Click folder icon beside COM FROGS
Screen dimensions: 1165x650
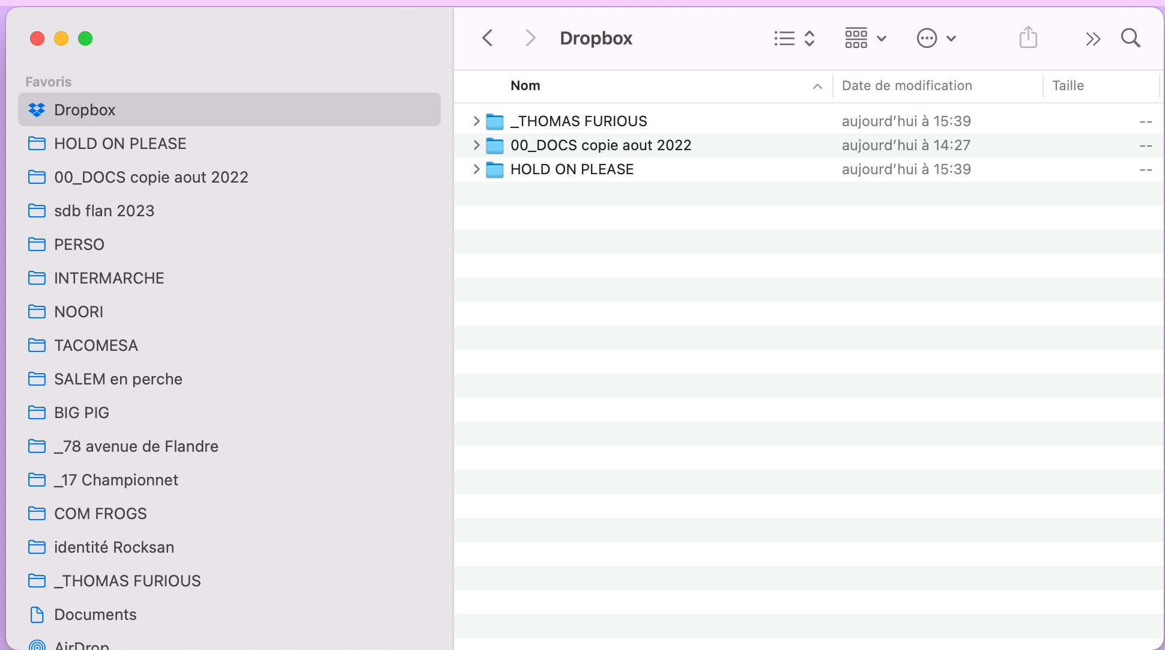tap(37, 513)
